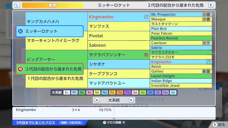Viewport: 228px width, 128px height.
Task: Click the 速 badge in the Miesque row
Action: [x=204, y=19]
